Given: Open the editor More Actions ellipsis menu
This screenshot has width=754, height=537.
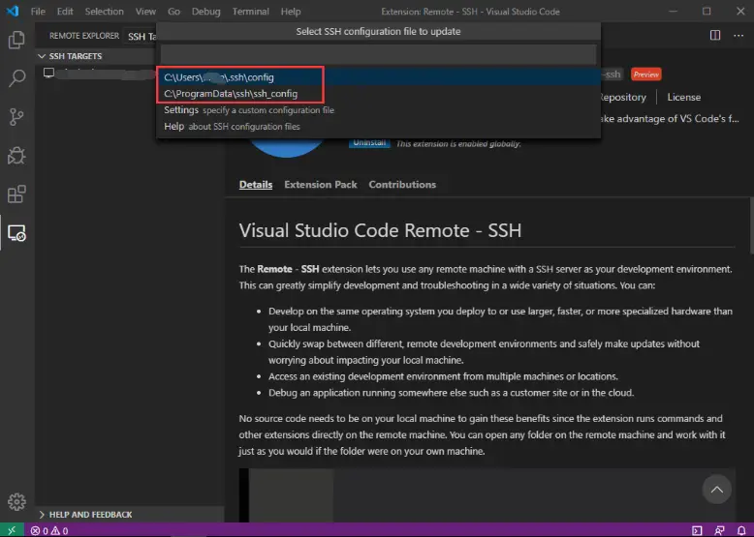Looking at the screenshot, I should 738,36.
